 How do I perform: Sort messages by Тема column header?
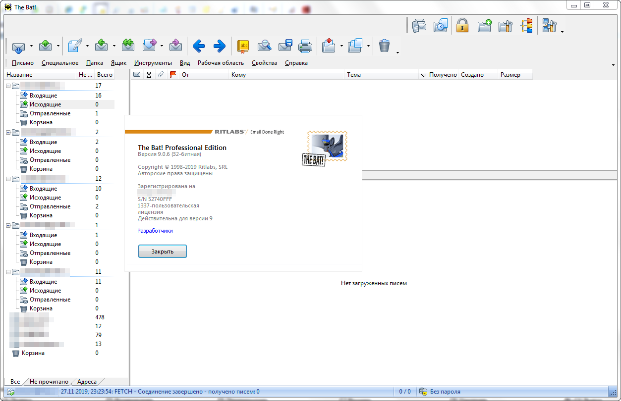click(x=354, y=75)
